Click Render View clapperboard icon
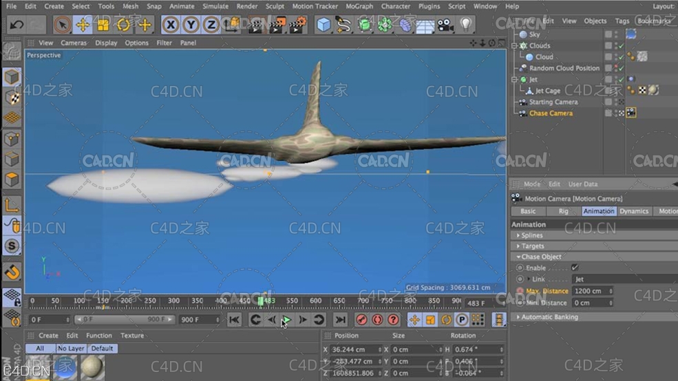678x381 pixels. click(x=256, y=25)
